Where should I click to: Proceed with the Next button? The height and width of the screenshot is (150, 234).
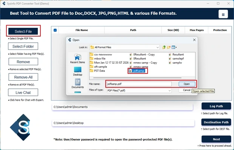point(216,139)
